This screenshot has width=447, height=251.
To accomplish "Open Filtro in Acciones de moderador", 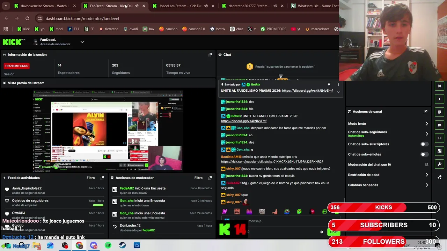I will (198, 178).
